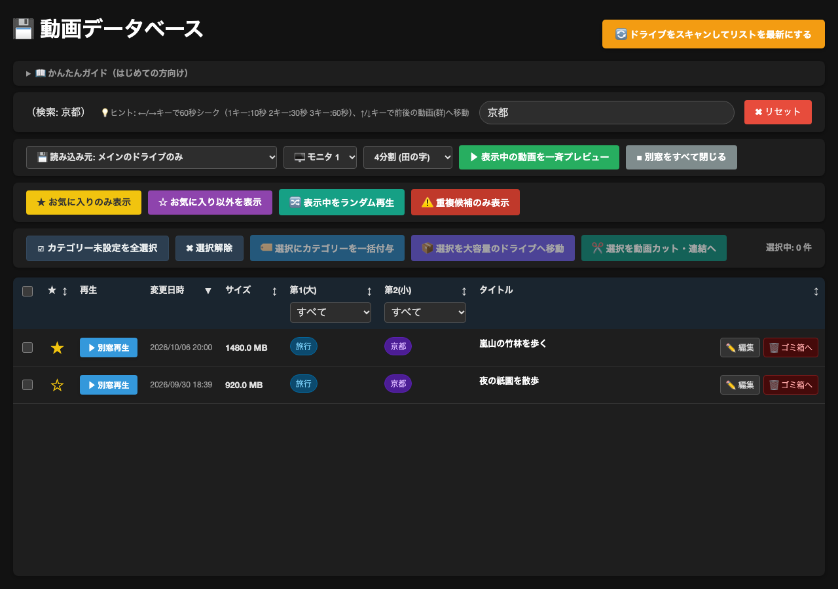
Task: Tick the select-all checkbox in table header
Action: (x=27, y=291)
